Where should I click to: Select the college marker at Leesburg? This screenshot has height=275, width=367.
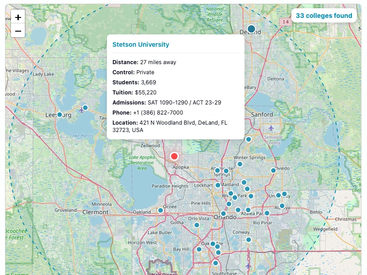(x=60, y=115)
